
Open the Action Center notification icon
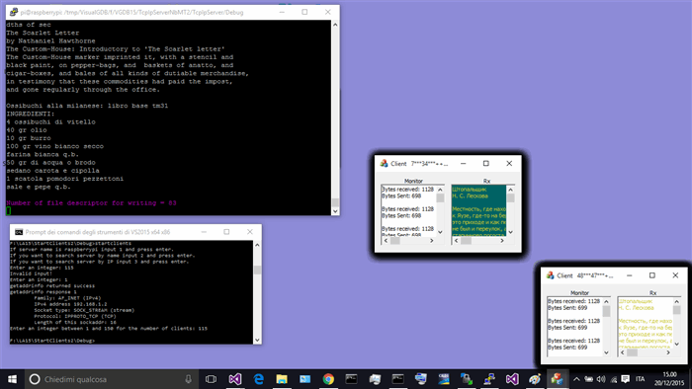tap(626, 379)
